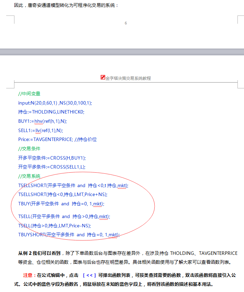
Task: Click the final line beginning '式。公式中的蓝色字段'
Action: point(113,284)
